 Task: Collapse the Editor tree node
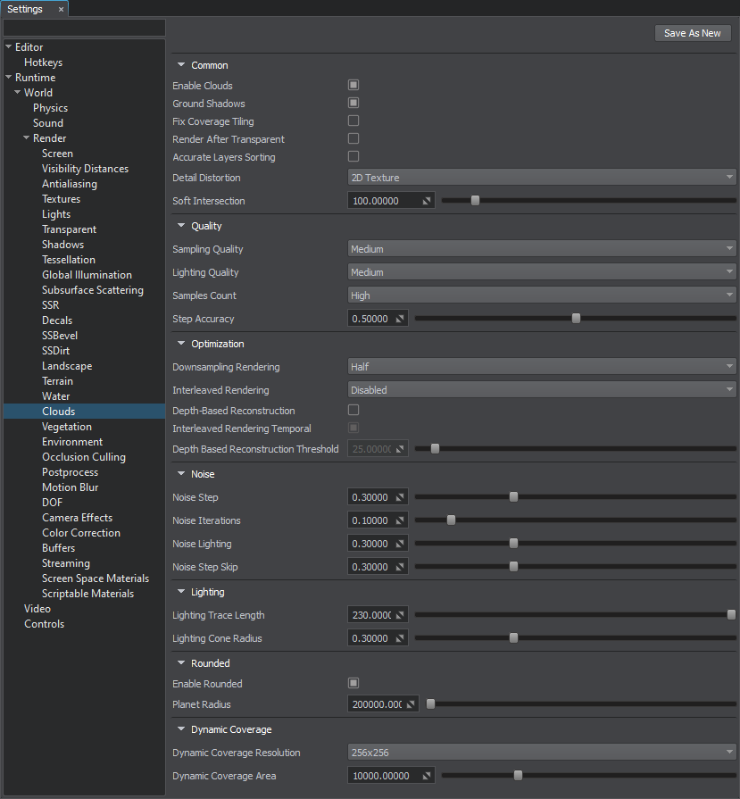(x=9, y=46)
